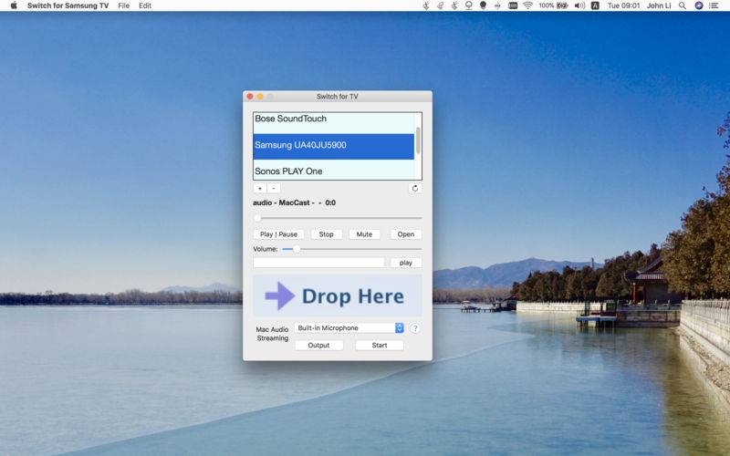The width and height of the screenshot is (730, 456).
Task: Open Spotlight search icon
Action: (683, 5)
